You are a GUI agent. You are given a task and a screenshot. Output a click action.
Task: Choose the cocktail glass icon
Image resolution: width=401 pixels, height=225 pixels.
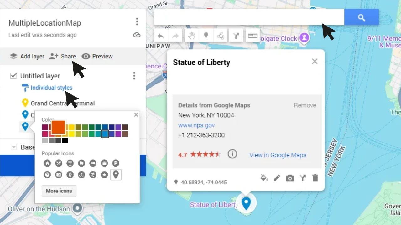pyautogui.click(x=70, y=163)
